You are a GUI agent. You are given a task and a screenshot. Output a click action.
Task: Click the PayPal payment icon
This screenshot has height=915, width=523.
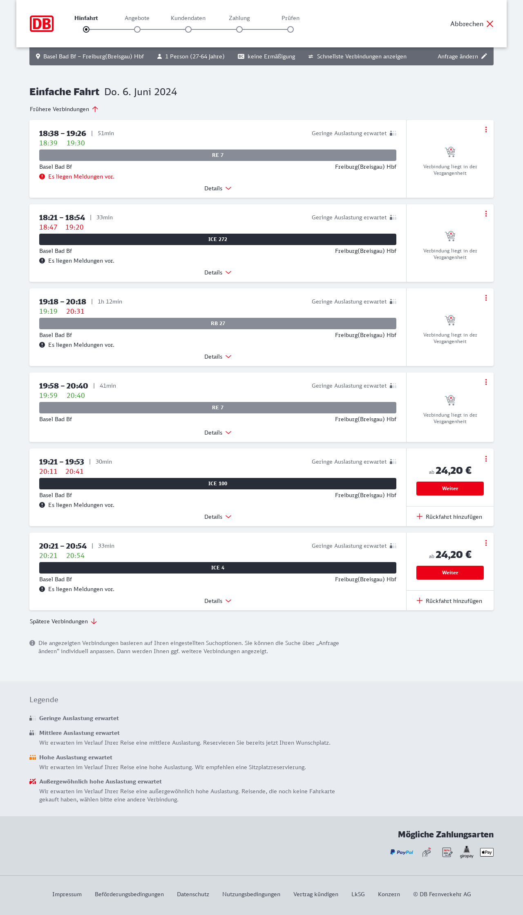pyautogui.click(x=402, y=852)
